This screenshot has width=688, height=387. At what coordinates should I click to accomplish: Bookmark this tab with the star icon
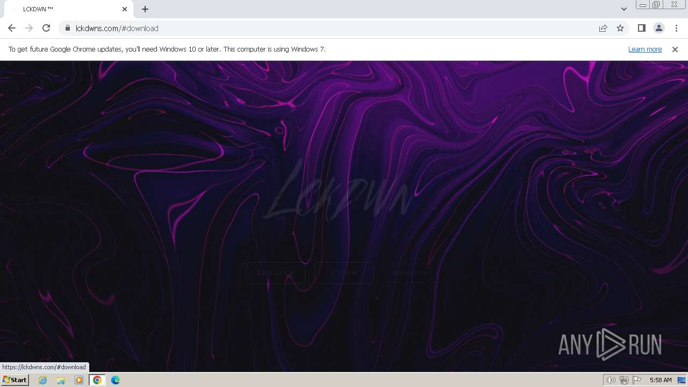point(620,28)
